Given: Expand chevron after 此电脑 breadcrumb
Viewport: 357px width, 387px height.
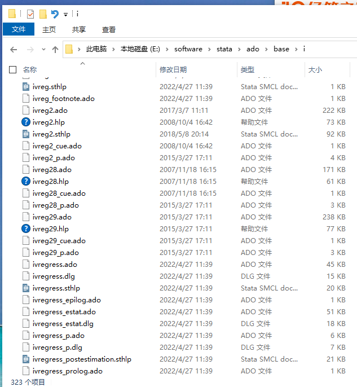Looking at the screenshot, I should pyautogui.click(x=113, y=50).
